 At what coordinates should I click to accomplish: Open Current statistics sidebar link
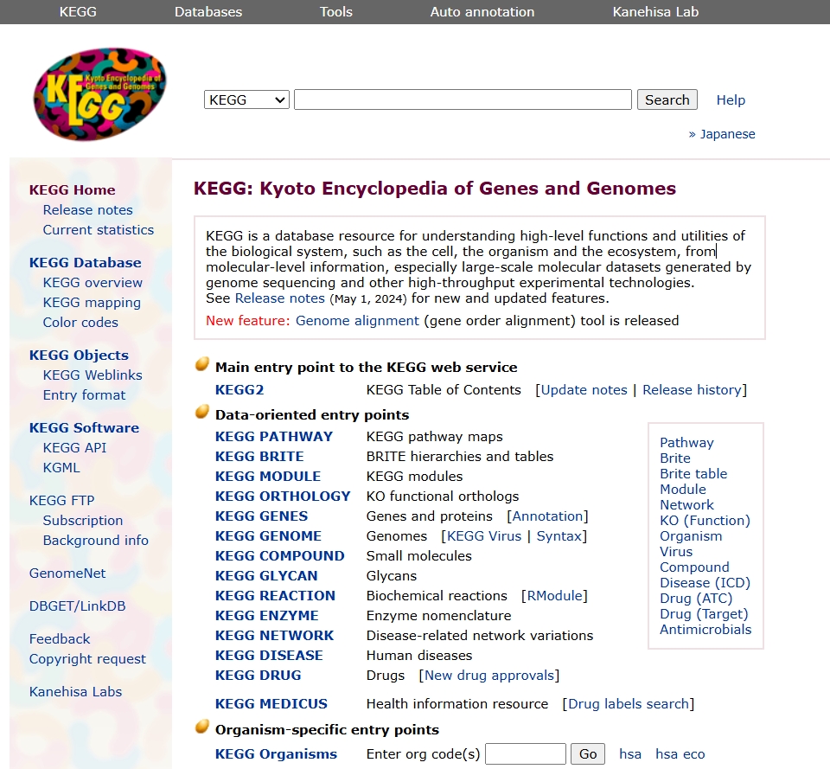click(99, 230)
